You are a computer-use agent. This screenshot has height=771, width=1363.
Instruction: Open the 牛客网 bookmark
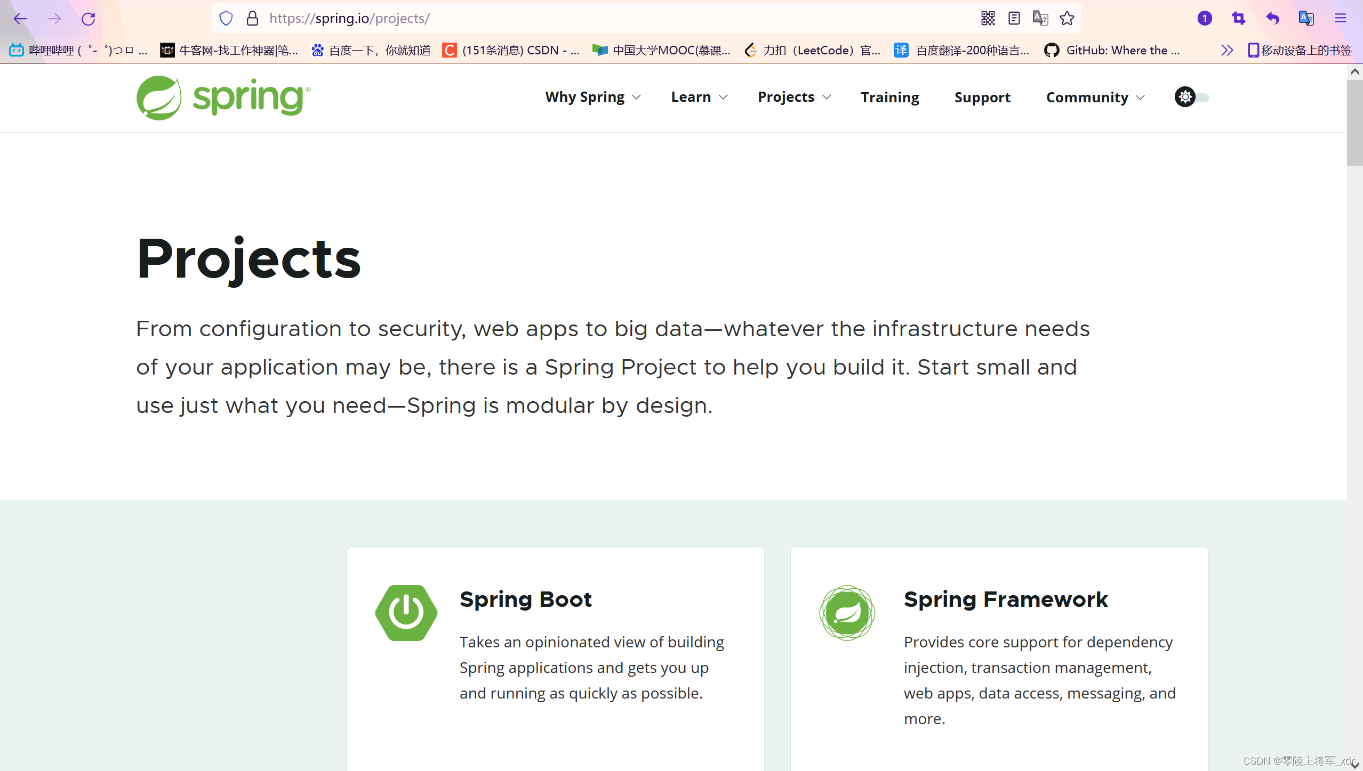point(229,50)
